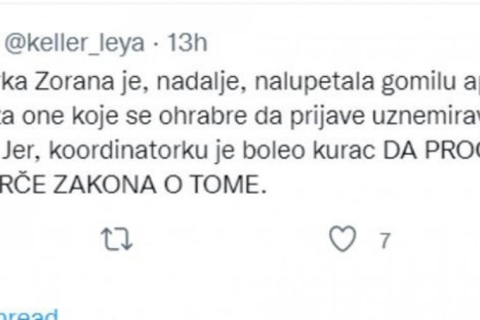Click the like count number 7
Image resolution: width=480 pixels, height=320 pixels.
(385, 238)
